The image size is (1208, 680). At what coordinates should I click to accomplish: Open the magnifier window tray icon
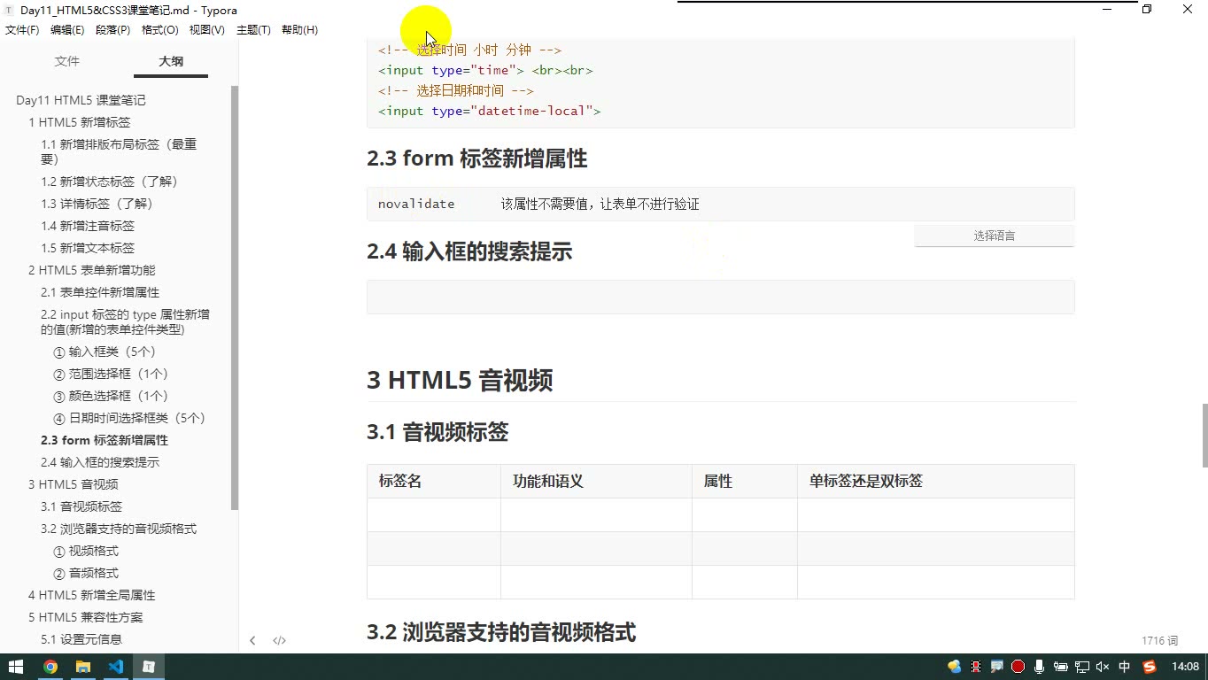tap(996, 667)
